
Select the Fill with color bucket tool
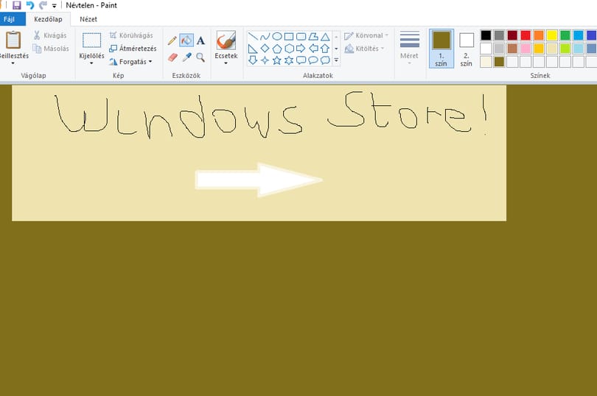coord(186,40)
